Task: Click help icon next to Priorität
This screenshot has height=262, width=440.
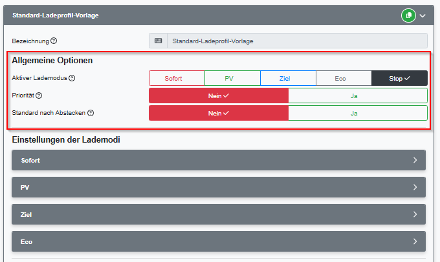Action: [x=39, y=96]
